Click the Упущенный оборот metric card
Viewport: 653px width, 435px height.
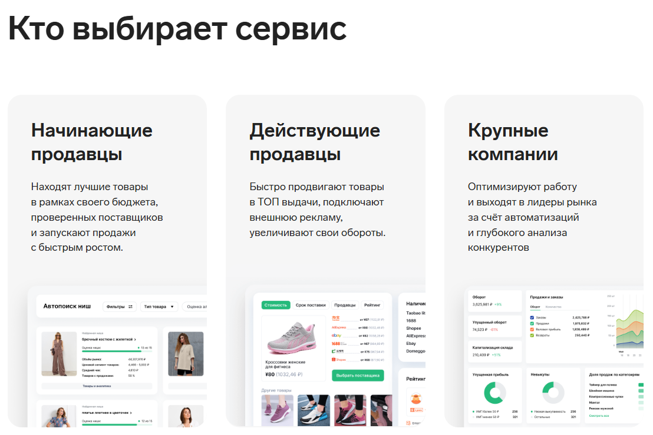494,326
